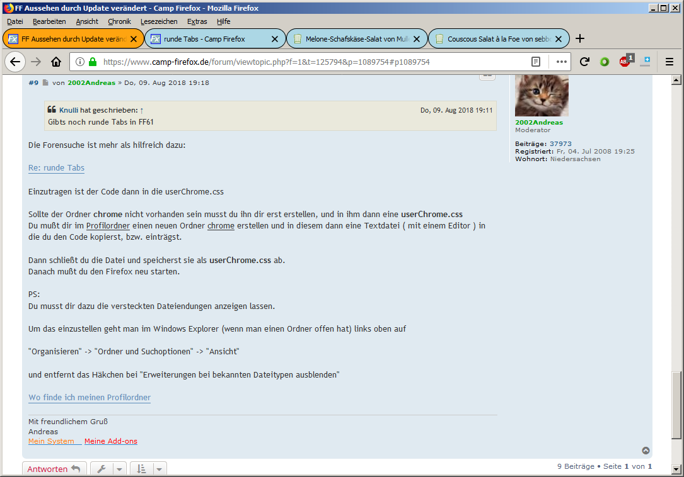Open the Extras menu
Screen dimensions: 684x477
(x=197, y=21)
